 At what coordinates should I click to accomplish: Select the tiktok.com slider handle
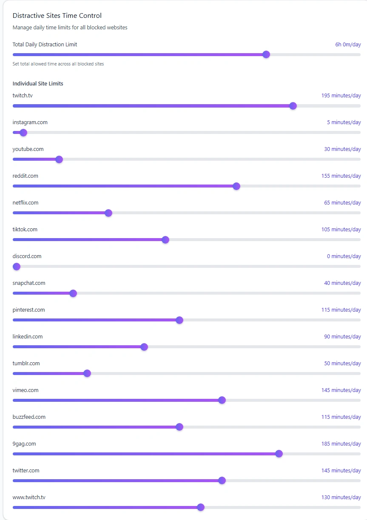[165, 240]
